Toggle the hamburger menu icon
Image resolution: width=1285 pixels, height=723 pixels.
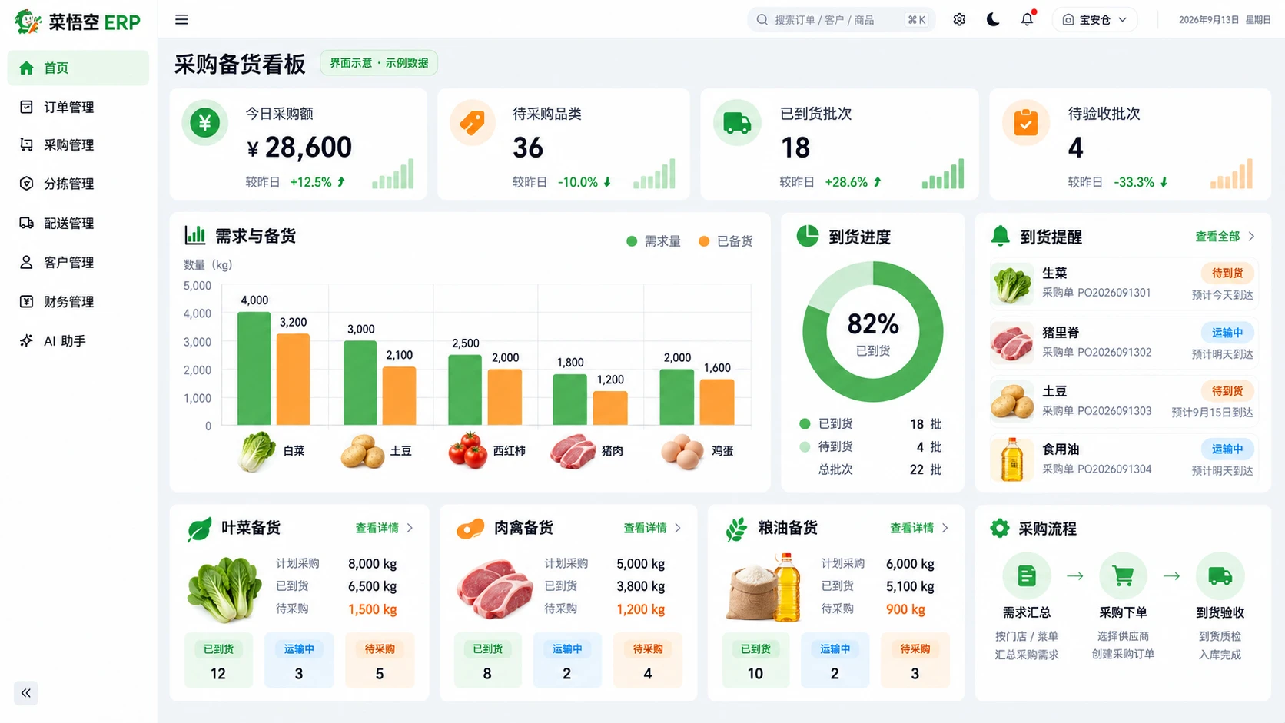pyautogui.click(x=181, y=20)
